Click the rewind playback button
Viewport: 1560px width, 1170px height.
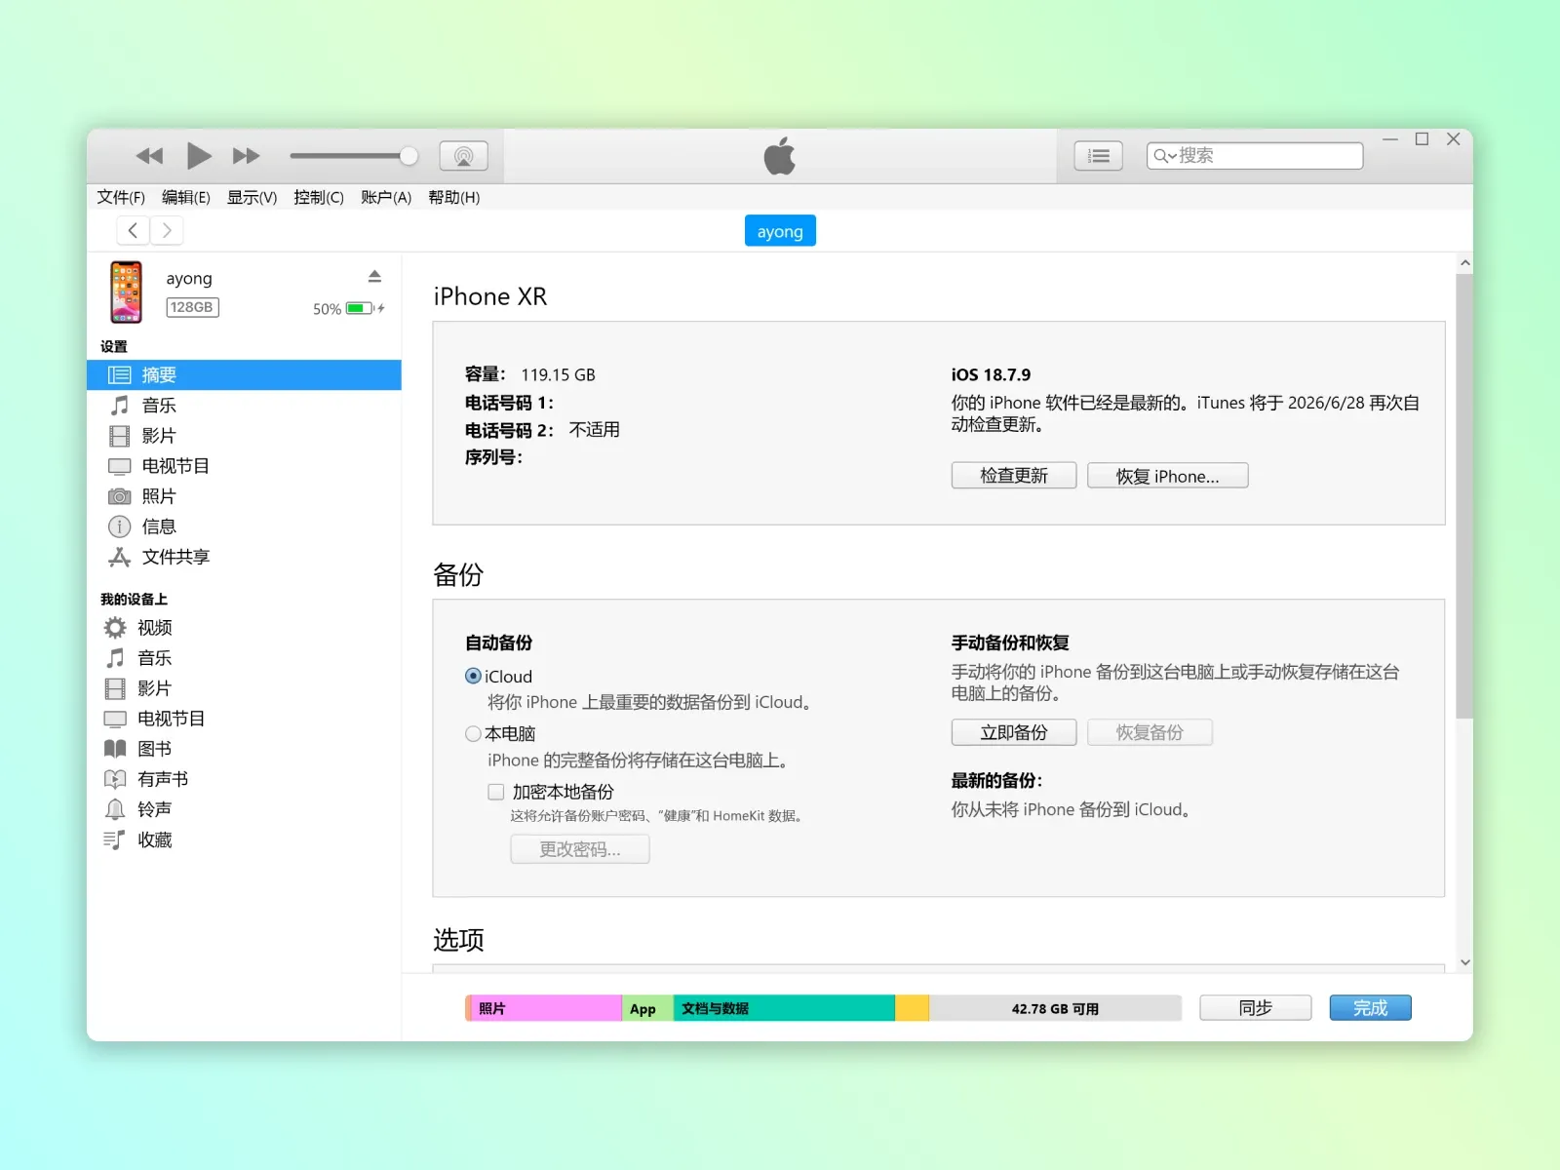[149, 156]
